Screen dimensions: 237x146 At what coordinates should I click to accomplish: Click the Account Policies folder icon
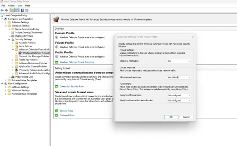click(x=16, y=43)
